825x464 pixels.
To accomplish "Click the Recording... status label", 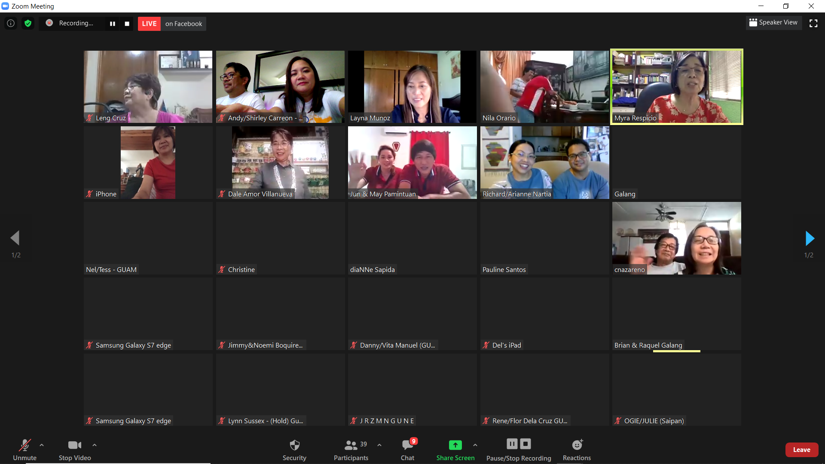I will pos(76,23).
